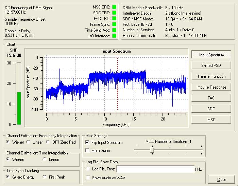Show the Shifted PSD chart

tap(211, 66)
